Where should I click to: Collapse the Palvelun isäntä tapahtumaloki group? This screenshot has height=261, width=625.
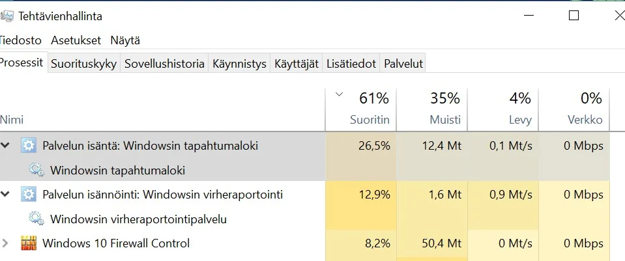point(6,146)
